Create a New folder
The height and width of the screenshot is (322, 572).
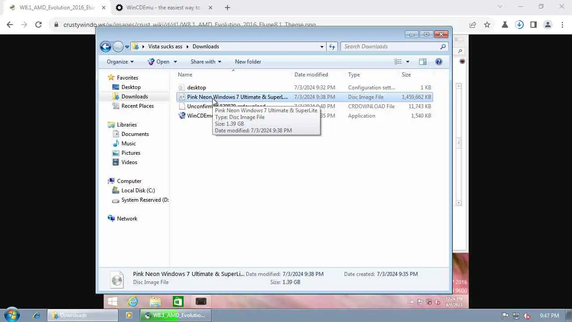pyautogui.click(x=248, y=62)
